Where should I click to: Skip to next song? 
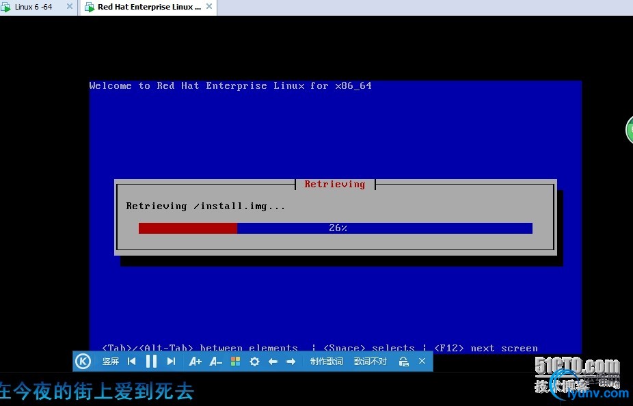pyautogui.click(x=171, y=361)
